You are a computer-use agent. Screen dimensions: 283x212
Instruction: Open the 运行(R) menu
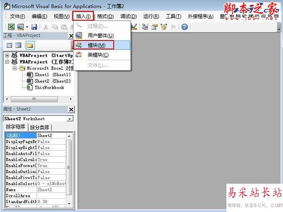(x=151, y=16)
